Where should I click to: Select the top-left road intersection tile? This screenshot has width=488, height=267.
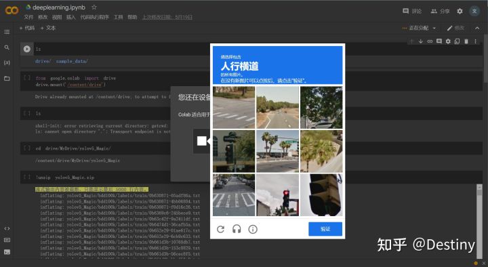click(234, 108)
